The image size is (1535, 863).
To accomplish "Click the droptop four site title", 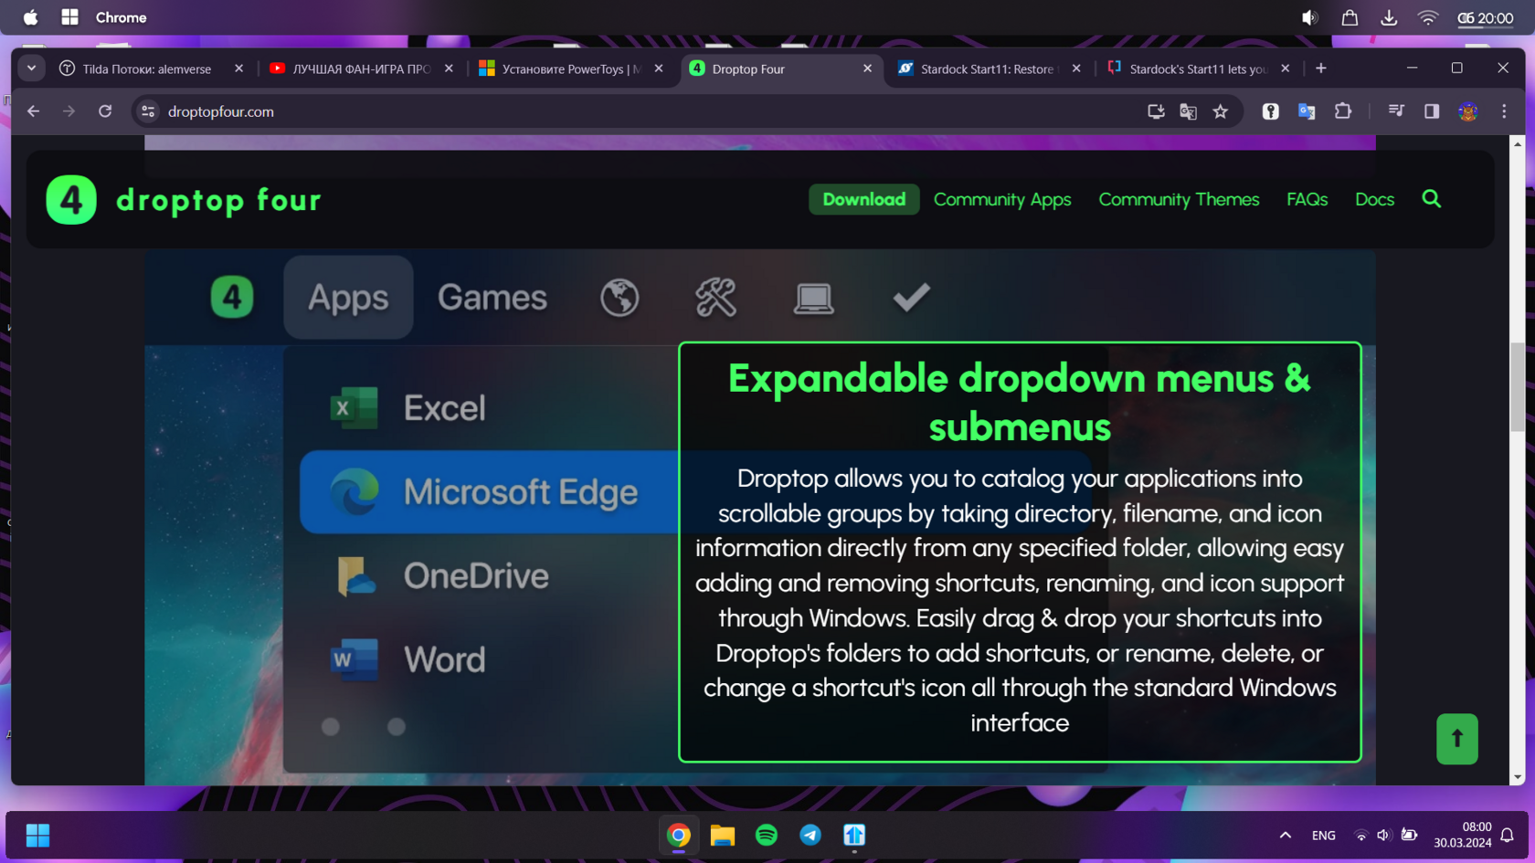I will (x=218, y=200).
